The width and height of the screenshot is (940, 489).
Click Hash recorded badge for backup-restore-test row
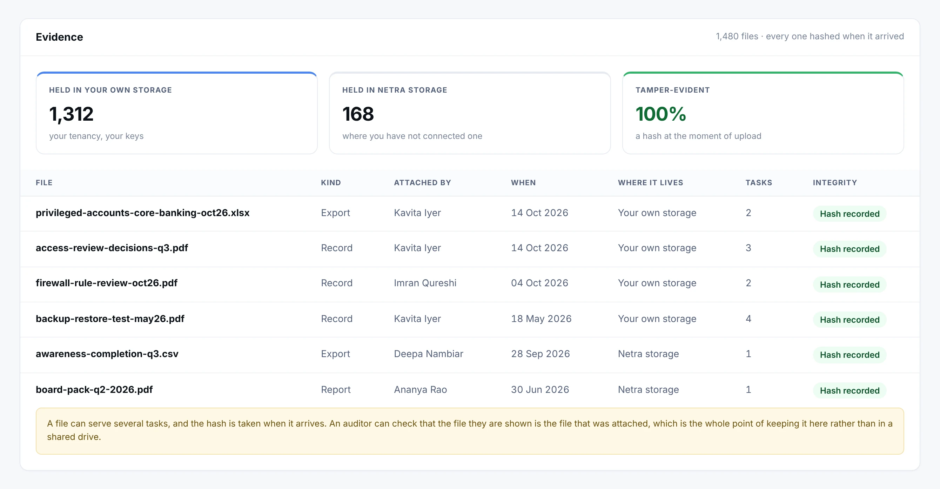click(x=850, y=319)
